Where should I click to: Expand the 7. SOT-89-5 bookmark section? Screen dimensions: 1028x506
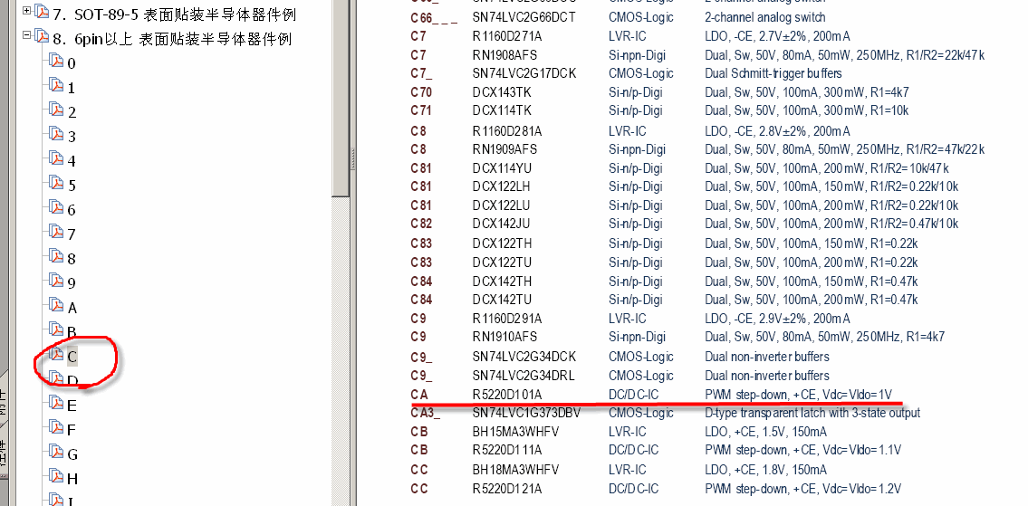click(x=26, y=13)
